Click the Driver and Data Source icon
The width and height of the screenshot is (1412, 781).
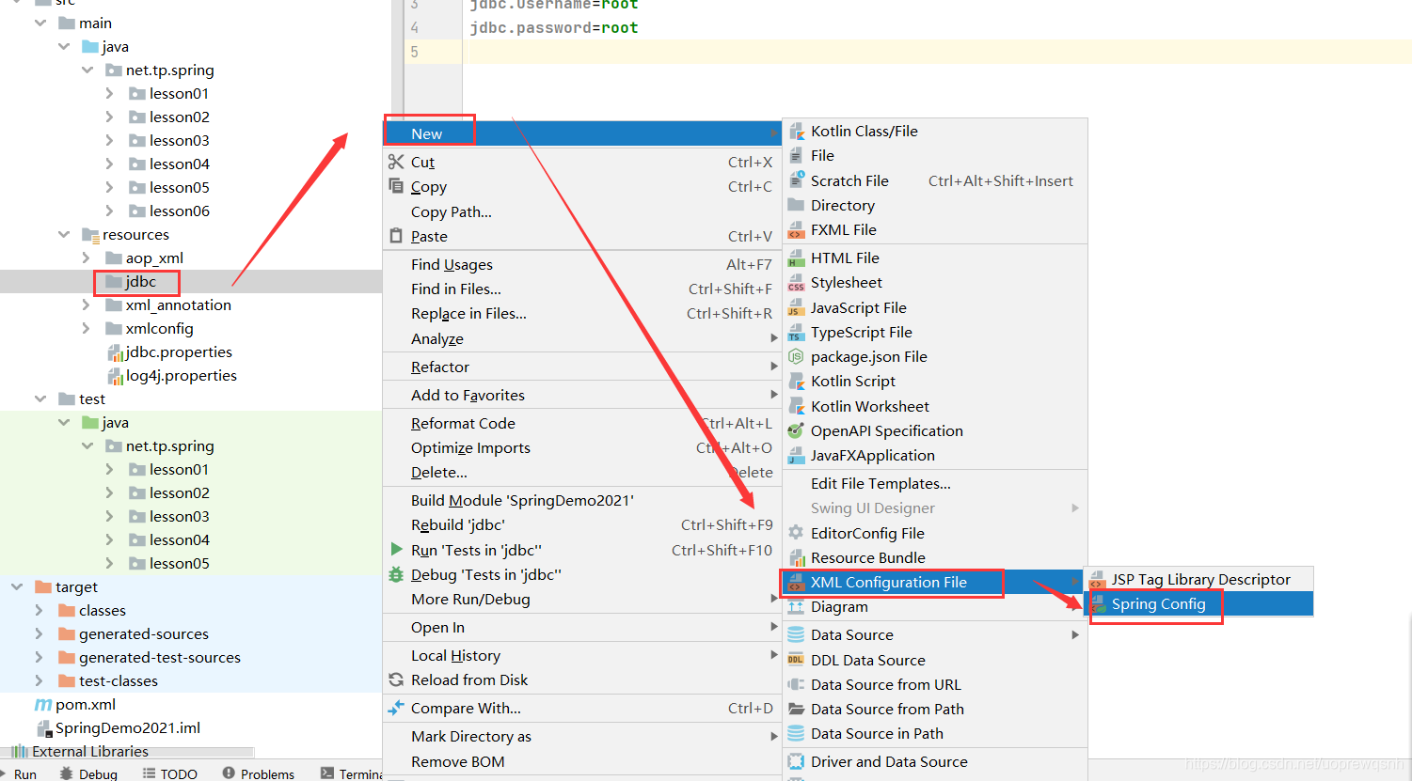(796, 762)
